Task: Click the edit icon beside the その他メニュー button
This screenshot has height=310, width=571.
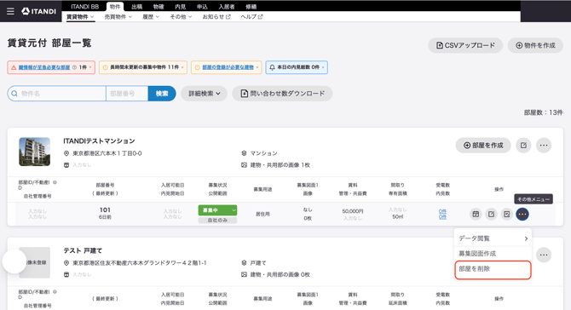Action: pos(507,214)
